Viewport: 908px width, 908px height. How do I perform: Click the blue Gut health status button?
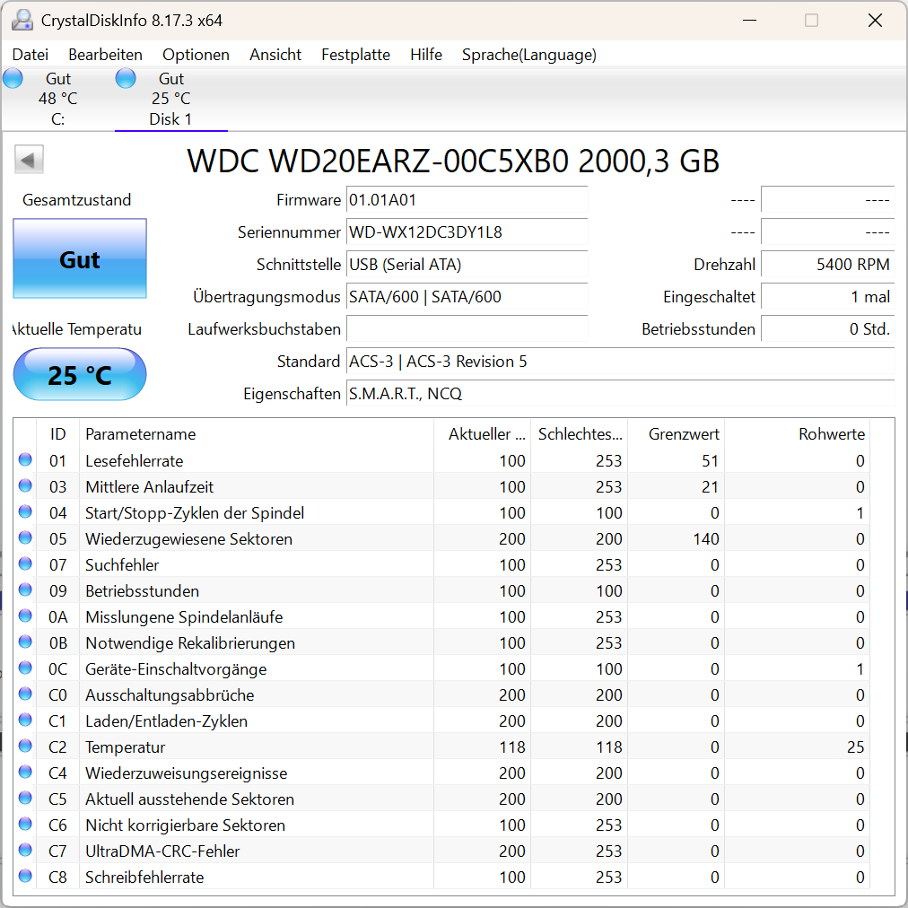click(80, 258)
